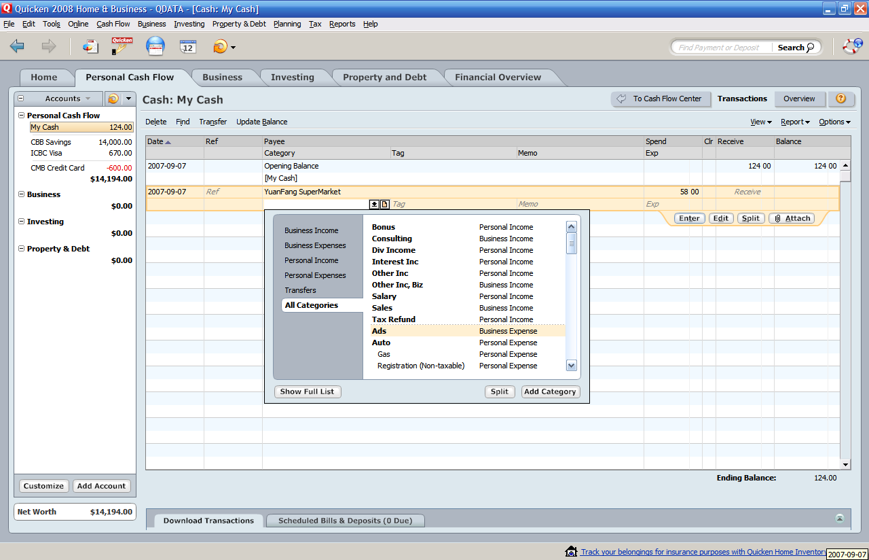Click the register scrollbar down arrow
This screenshot has width=869, height=560.
[x=845, y=464]
